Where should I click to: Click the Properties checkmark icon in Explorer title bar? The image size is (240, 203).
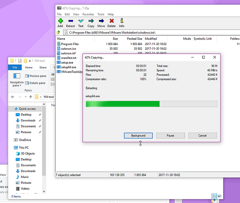pyautogui.click(x=20, y=61)
